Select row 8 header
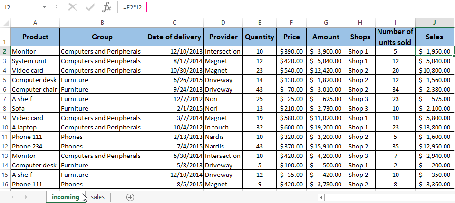Screen dimensions: 455x203 (5, 108)
